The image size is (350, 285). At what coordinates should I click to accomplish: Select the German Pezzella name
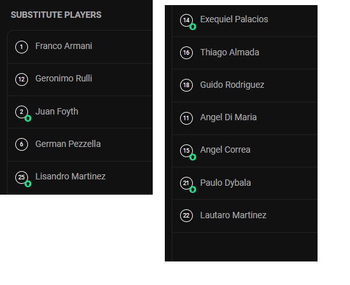[x=68, y=144]
